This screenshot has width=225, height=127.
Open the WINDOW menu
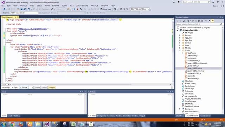pos(104,6)
